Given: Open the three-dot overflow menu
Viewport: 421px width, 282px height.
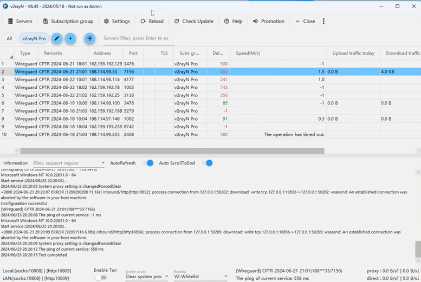Looking at the screenshot, I should point(323,21).
